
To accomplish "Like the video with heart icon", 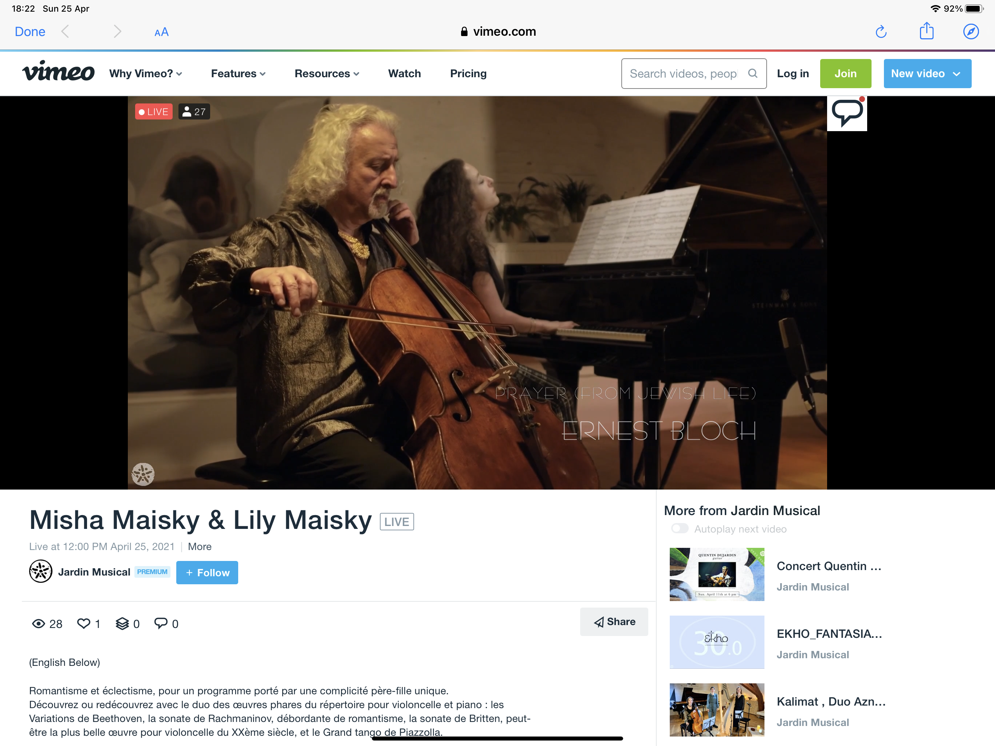I will pos(84,623).
